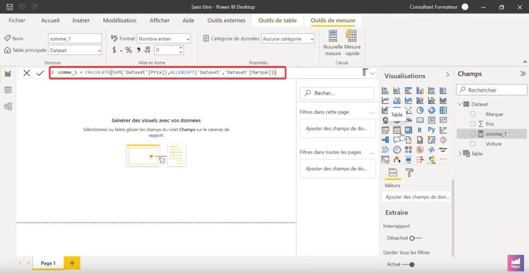
Task: Add a Card visual
Action: (420, 120)
